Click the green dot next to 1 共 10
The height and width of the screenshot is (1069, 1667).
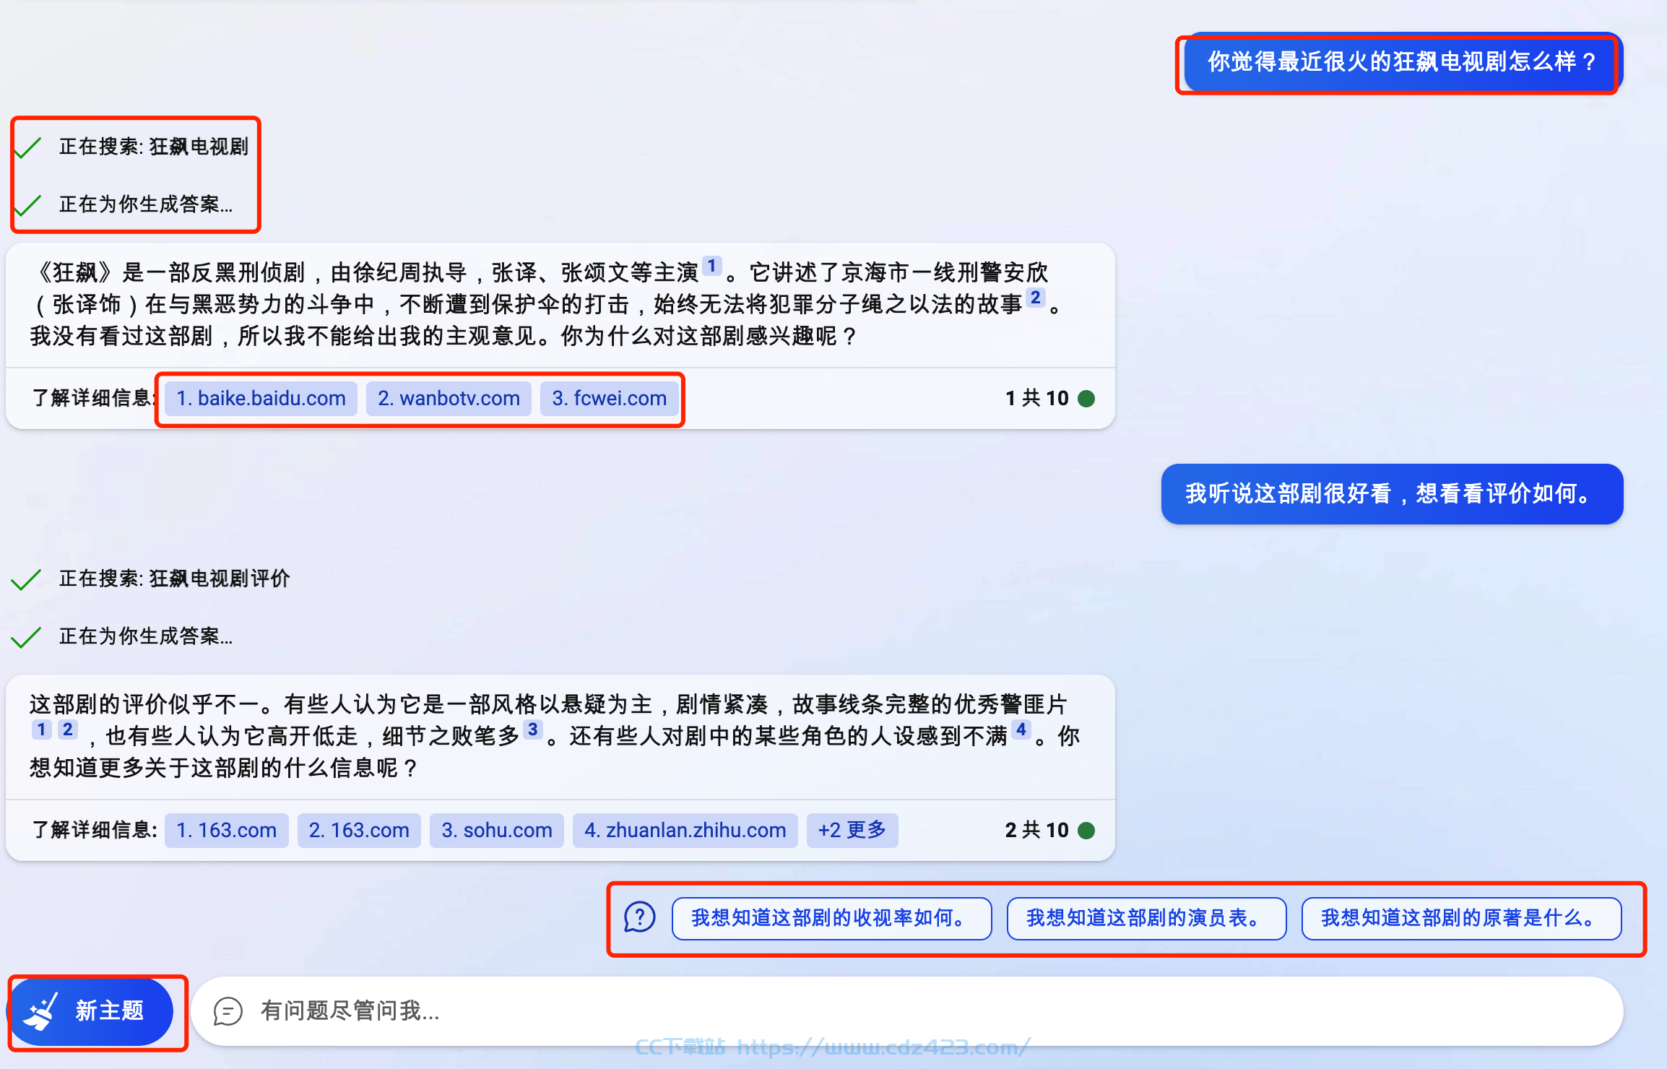[x=1086, y=399]
